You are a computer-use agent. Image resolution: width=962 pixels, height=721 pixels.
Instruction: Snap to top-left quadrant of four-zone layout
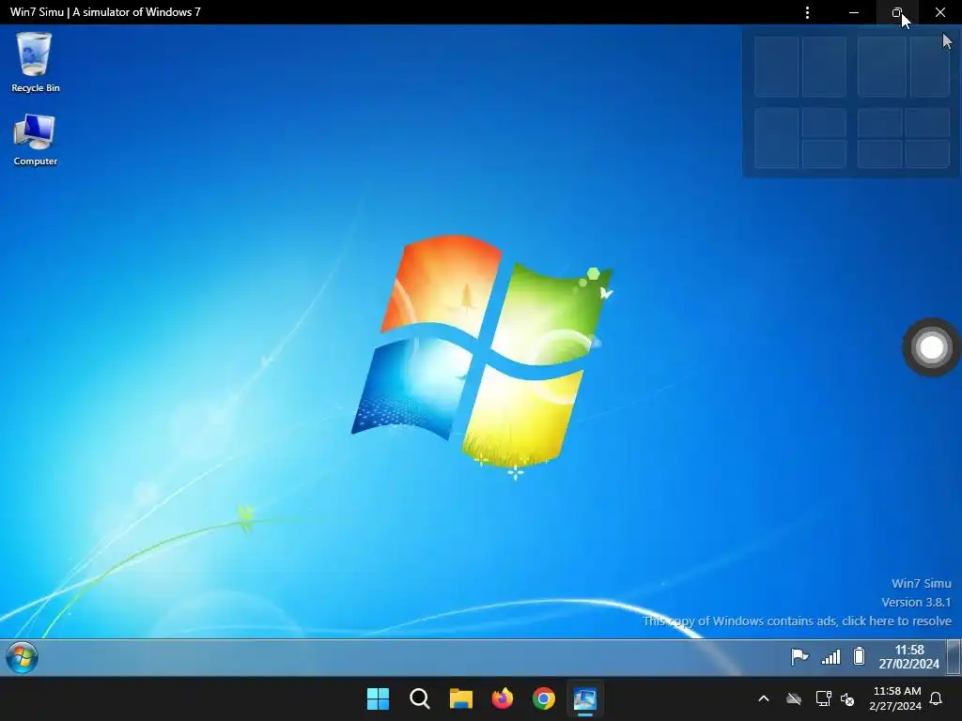pos(879,123)
